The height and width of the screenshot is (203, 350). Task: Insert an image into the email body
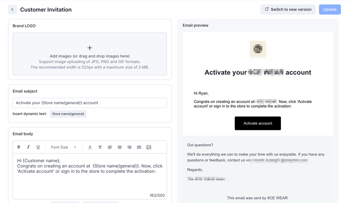click(149, 147)
